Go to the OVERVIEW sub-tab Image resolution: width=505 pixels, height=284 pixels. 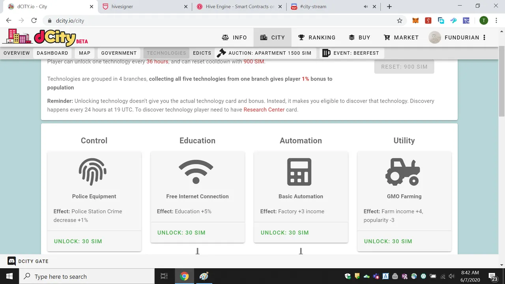[x=17, y=53]
